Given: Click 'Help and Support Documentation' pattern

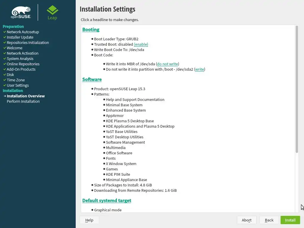Looking at the screenshot, I should coord(135,100).
